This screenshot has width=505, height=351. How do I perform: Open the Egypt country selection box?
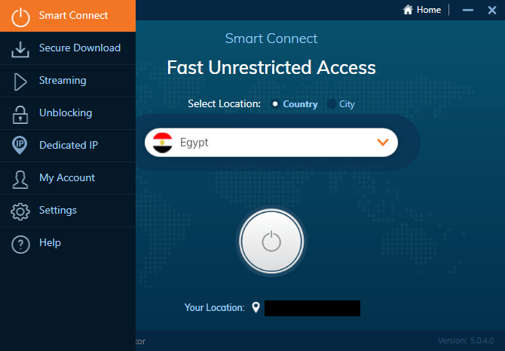coord(271,142)
